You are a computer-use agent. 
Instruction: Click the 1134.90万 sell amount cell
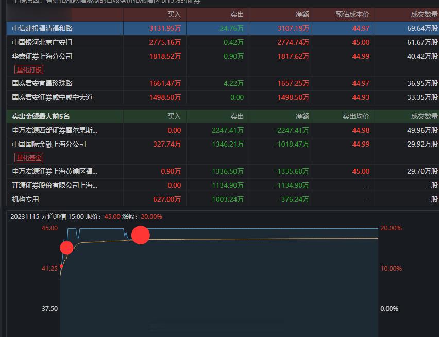tap(228, 185)
